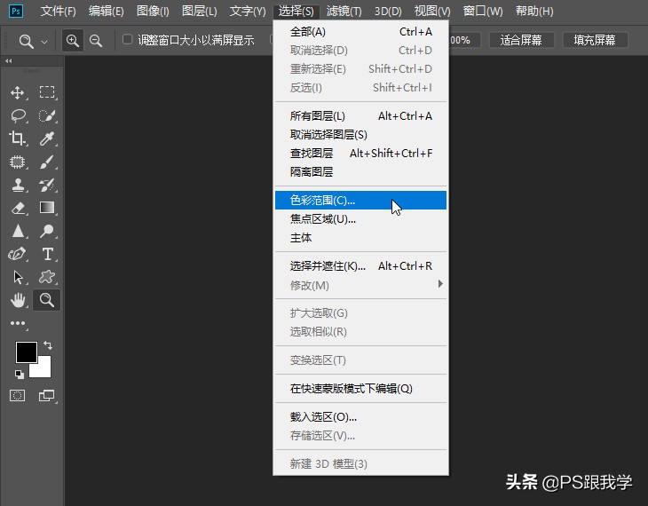Click the Photoshop Ps logo
The image size is (648, 506).
(x=16, y=11)
